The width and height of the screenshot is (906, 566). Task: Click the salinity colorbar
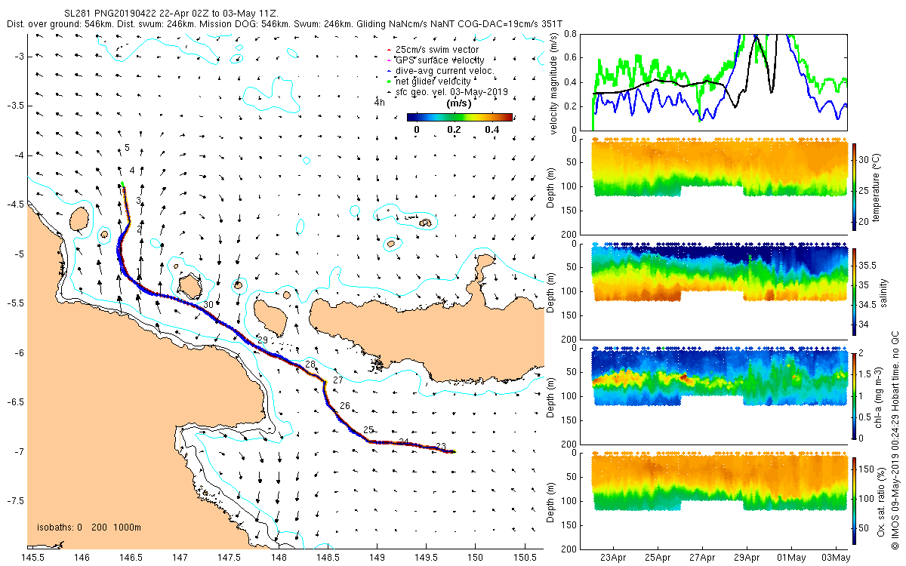[855, 291]
